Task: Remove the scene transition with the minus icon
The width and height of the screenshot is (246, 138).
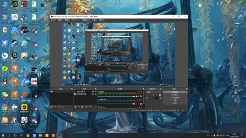Action: [x=157, y=95]
